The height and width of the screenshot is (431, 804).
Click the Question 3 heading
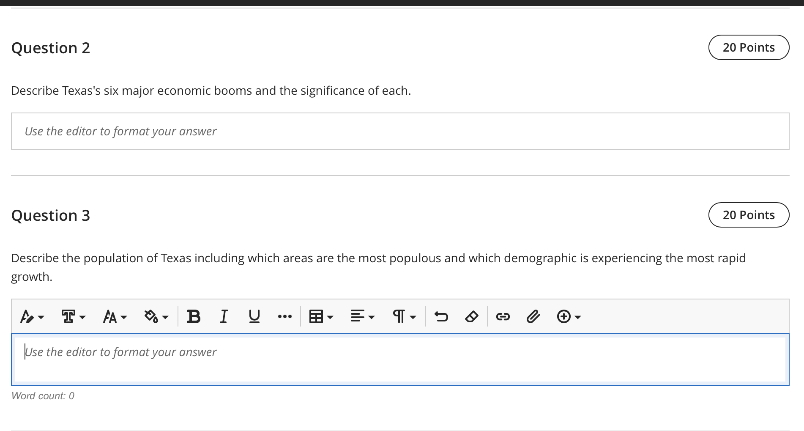coord(51,215)
